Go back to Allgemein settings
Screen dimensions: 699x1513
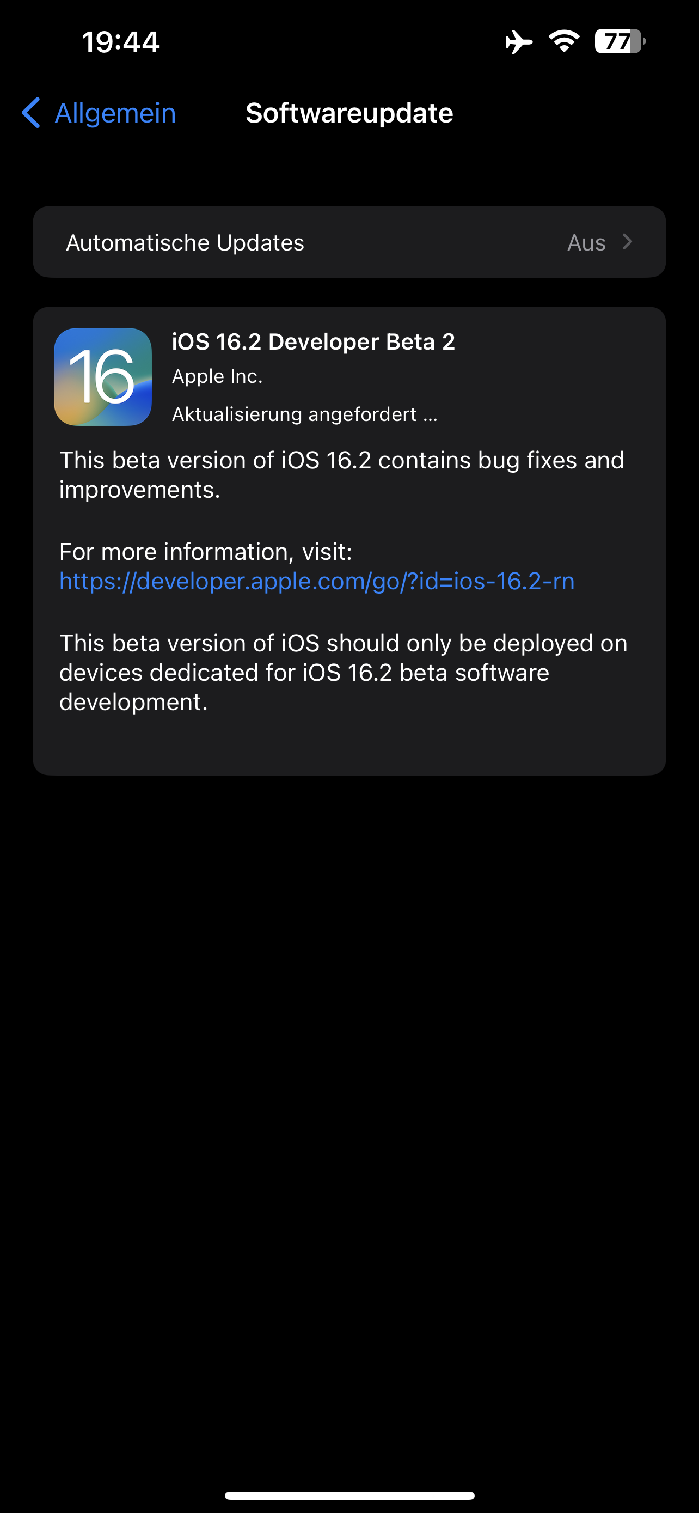click(x=99, y=113)
